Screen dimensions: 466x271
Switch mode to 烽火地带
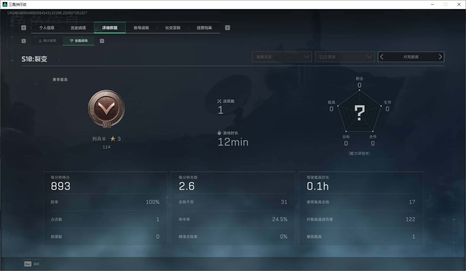point(47,41)
